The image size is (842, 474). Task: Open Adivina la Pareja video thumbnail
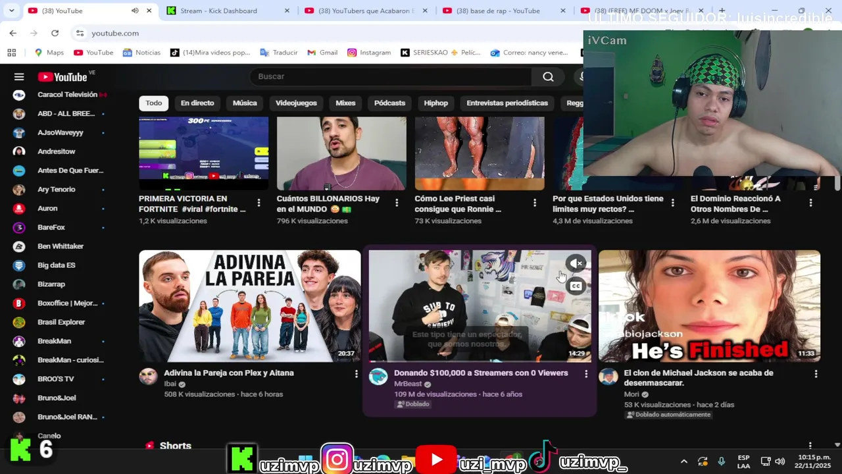click(249, 306)
